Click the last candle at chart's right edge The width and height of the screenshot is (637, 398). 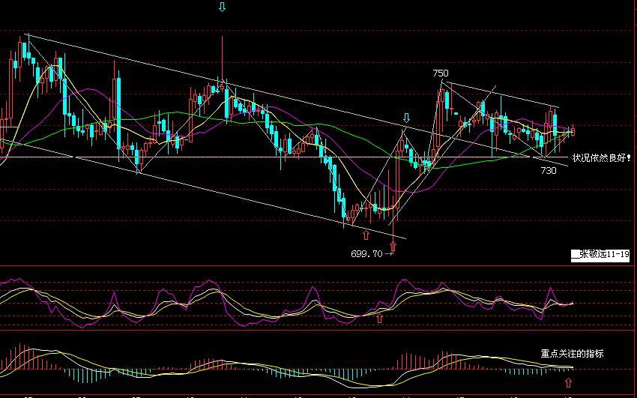[x=573, y=130]
